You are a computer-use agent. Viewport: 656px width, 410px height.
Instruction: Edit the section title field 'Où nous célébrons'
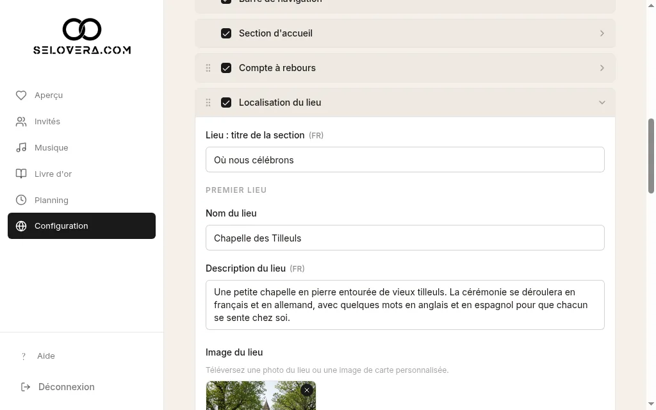pos(405,160)
